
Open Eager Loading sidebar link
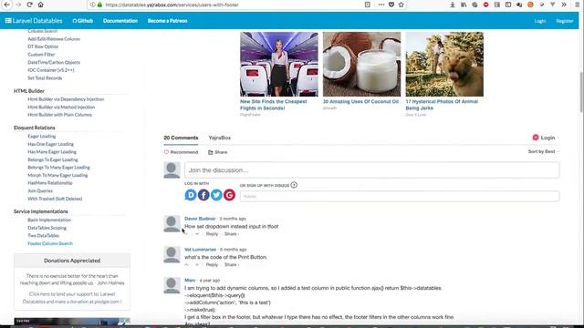(x=41, y=136)
